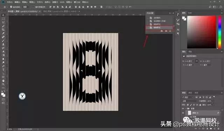Toggle the layer effects visibility eye
The height and width of the screenshot is (131, 224).
click(x=191, y=117)
